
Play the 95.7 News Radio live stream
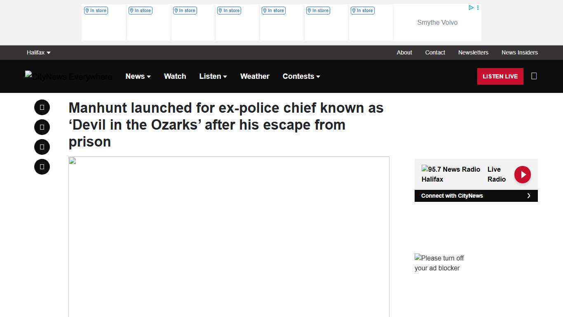(522, 175)
